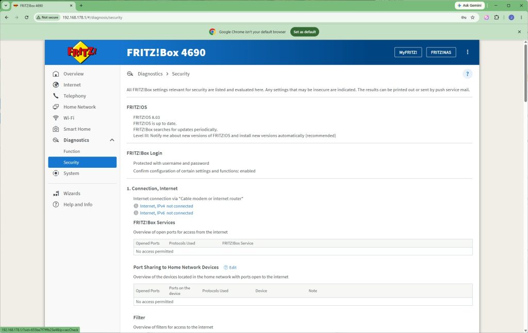Go back with browser back arrow
528x333 pixels.
point(7,17)
